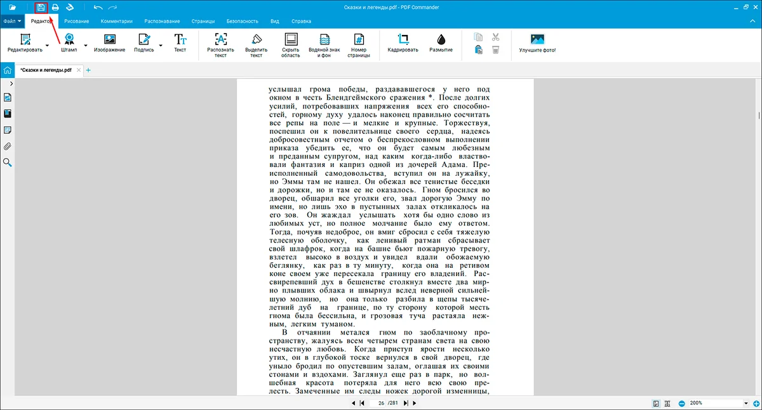762x410 pixels.
Task: Go to the home start screen
Action: 8,70
